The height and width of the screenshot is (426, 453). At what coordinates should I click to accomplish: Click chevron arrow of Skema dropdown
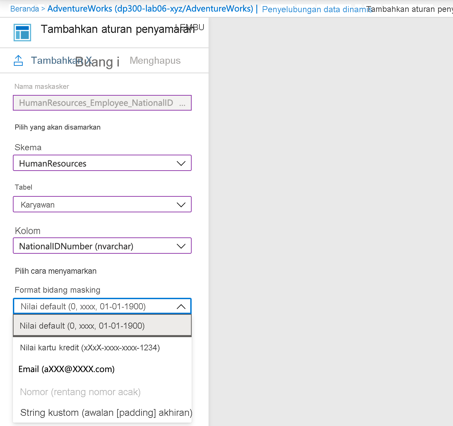point(181,163)
